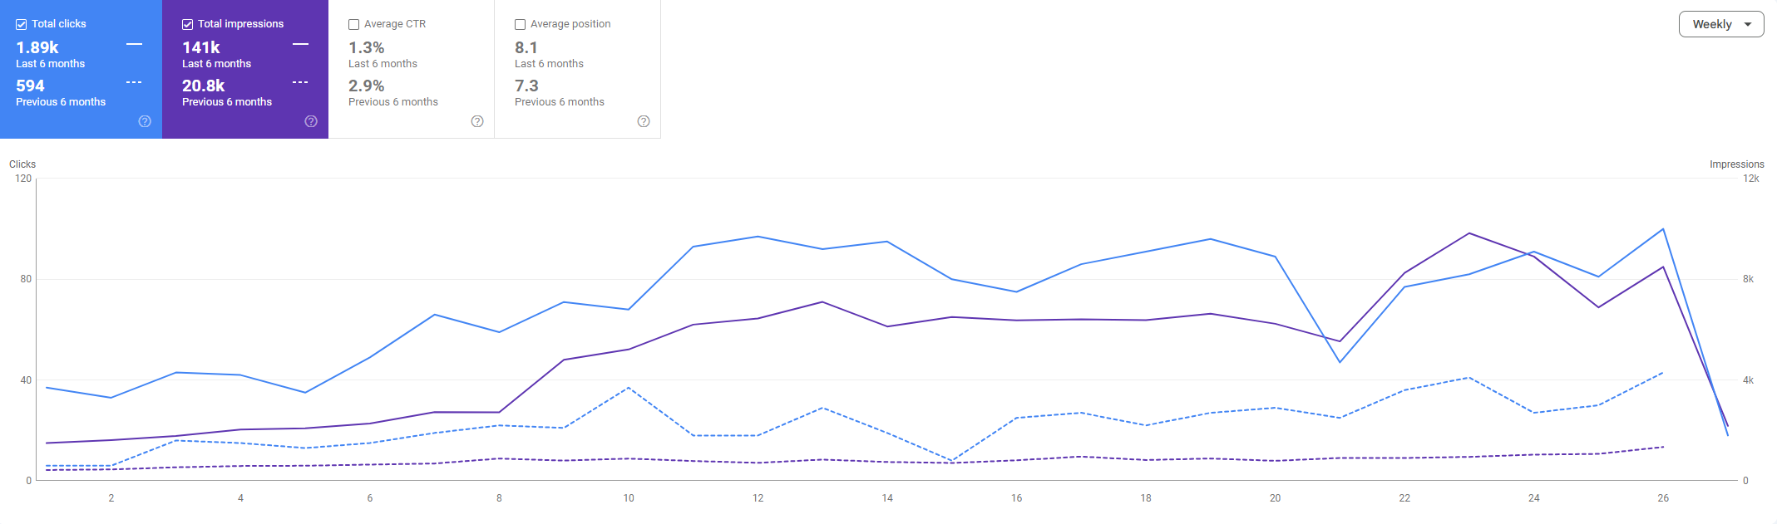1777x524 pixels.
Task: Uncheck the Total impressions checkbox
Action: (x=187, y=23)
